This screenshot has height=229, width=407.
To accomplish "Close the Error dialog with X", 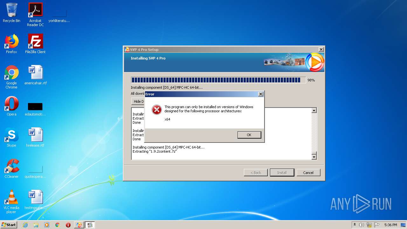I will click(260, 94).
